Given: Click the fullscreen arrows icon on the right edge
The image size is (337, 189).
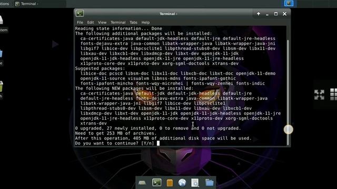Looking at the screenshot, I should click(x=319, y=94).
